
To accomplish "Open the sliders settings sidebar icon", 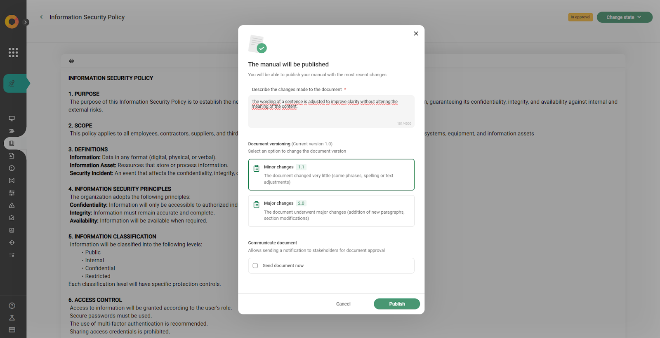I will [x=12, y=193].
